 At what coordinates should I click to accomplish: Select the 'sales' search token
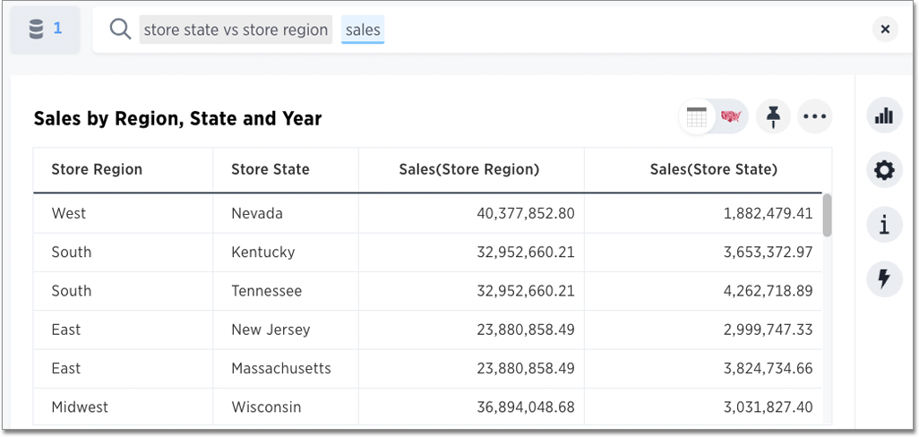coord(363,30)
